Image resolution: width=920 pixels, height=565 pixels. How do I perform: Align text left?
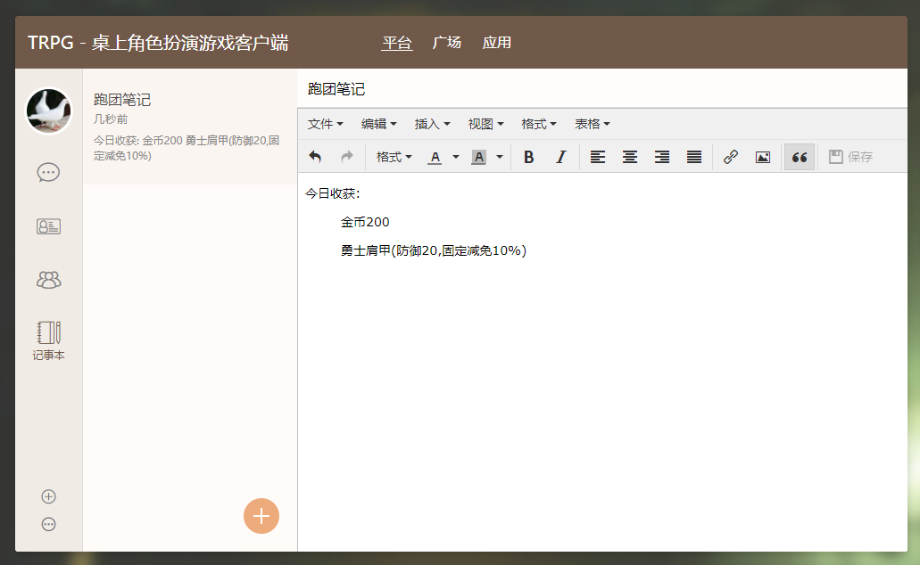pos(598,157)
